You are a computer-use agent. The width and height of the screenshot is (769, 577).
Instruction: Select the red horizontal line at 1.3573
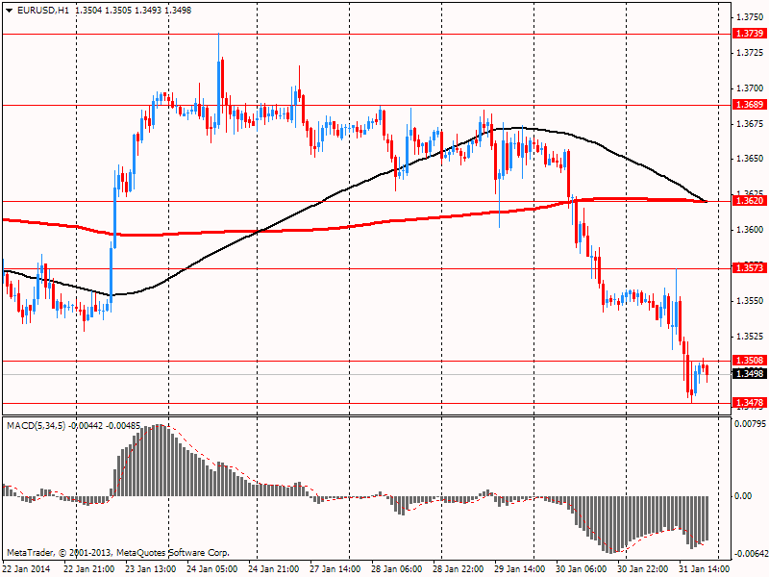(x=365, y=269)
